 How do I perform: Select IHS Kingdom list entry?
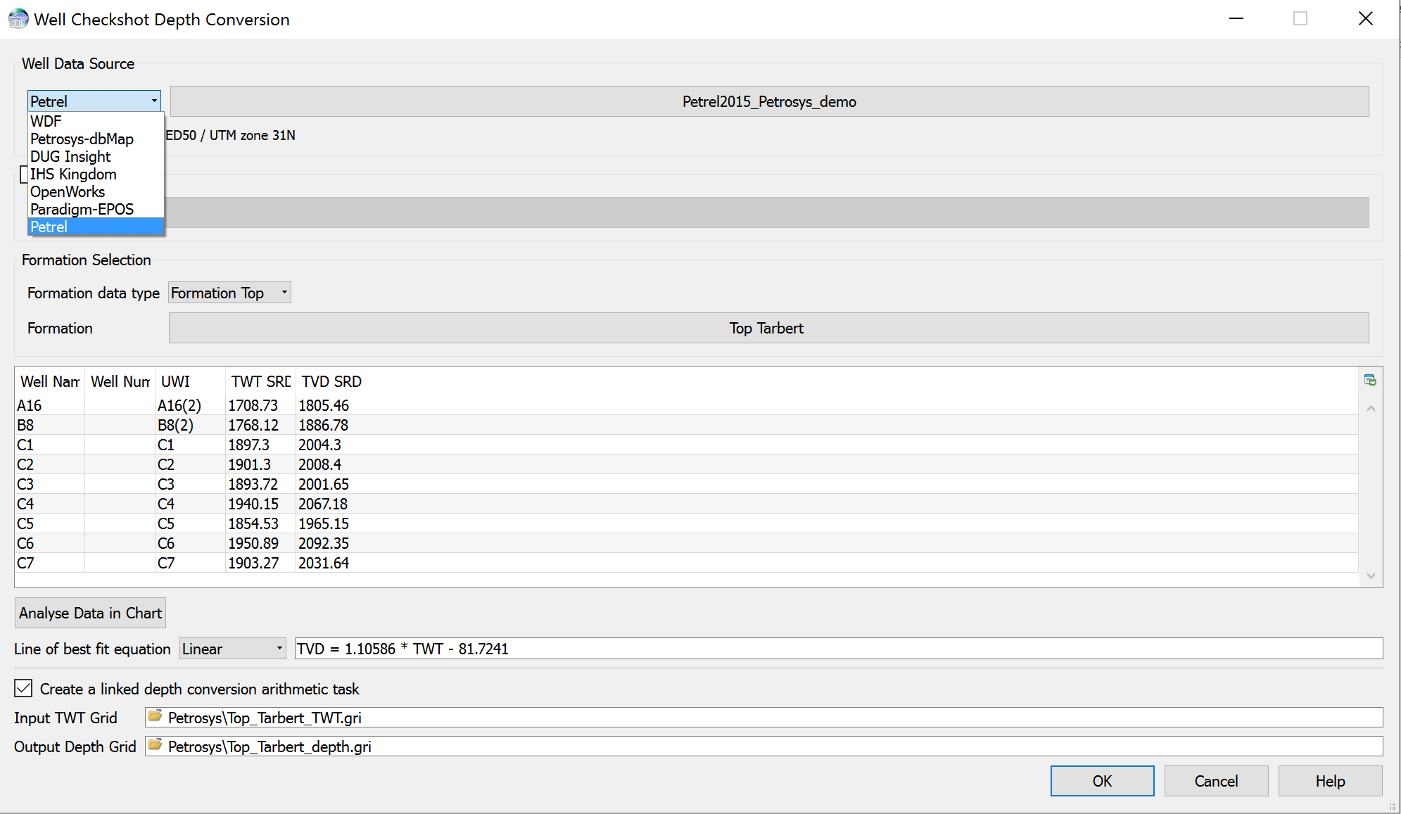coord(75,174)
